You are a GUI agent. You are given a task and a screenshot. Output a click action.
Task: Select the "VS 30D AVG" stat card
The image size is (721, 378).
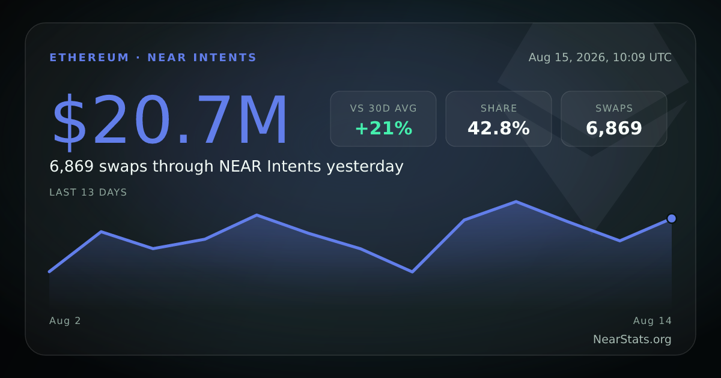click(x=383, y=119)
